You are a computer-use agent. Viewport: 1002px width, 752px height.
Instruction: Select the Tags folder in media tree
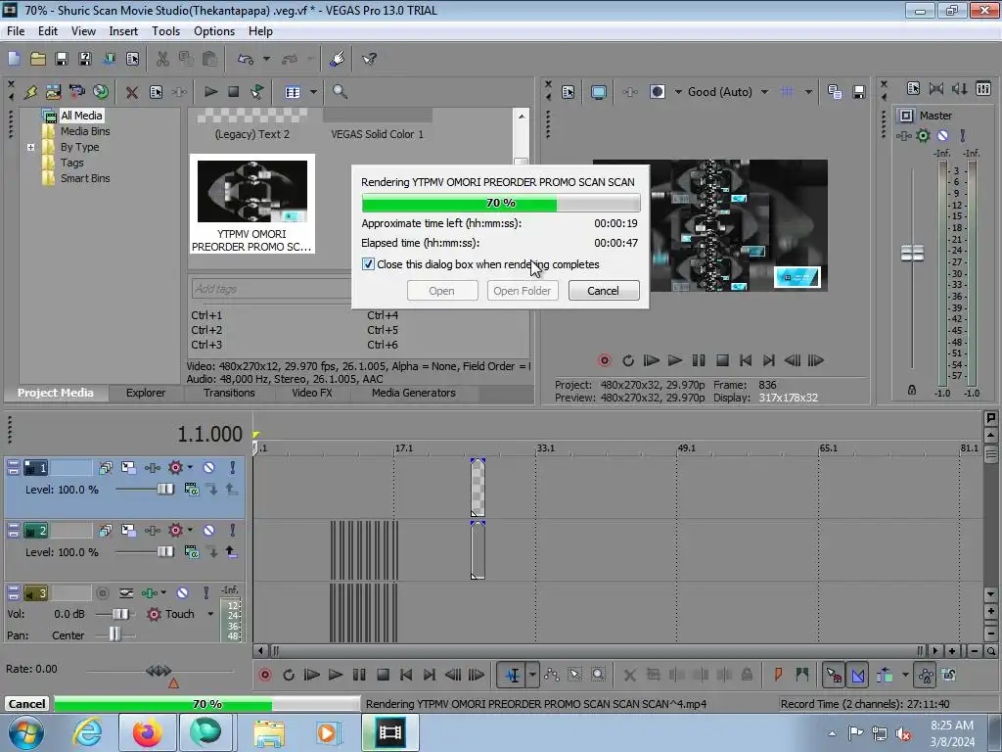(72, 164)
